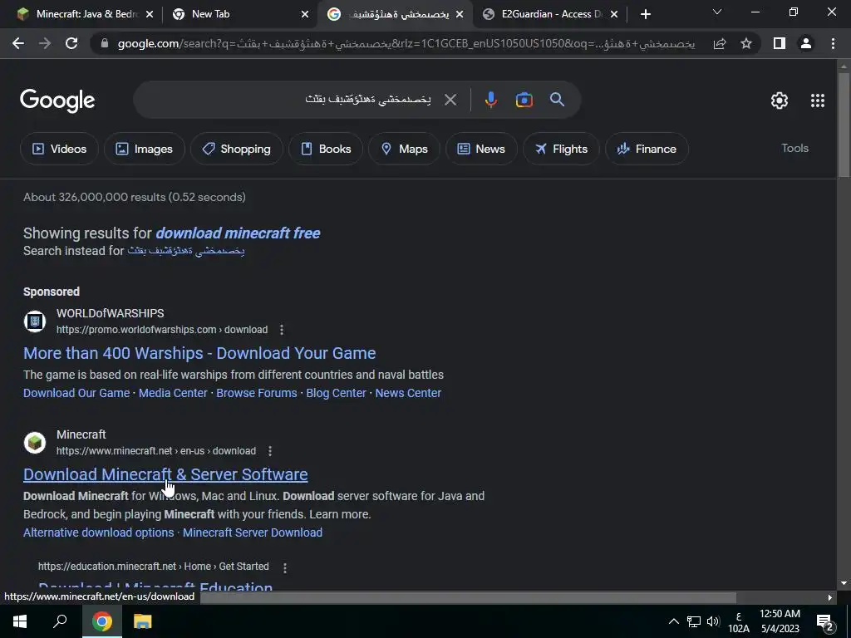Open the tab search chevron

point(717,12)
